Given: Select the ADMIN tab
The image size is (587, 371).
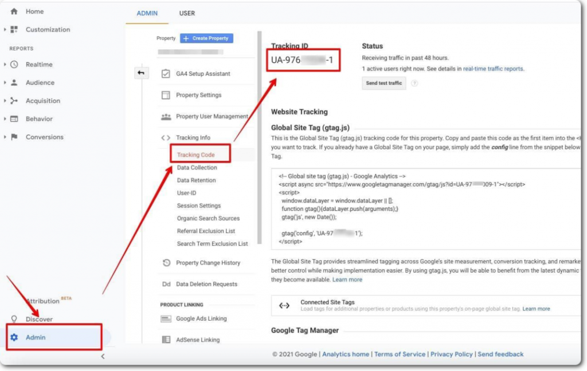Looking at the screenshot, I should click(147, 13).
